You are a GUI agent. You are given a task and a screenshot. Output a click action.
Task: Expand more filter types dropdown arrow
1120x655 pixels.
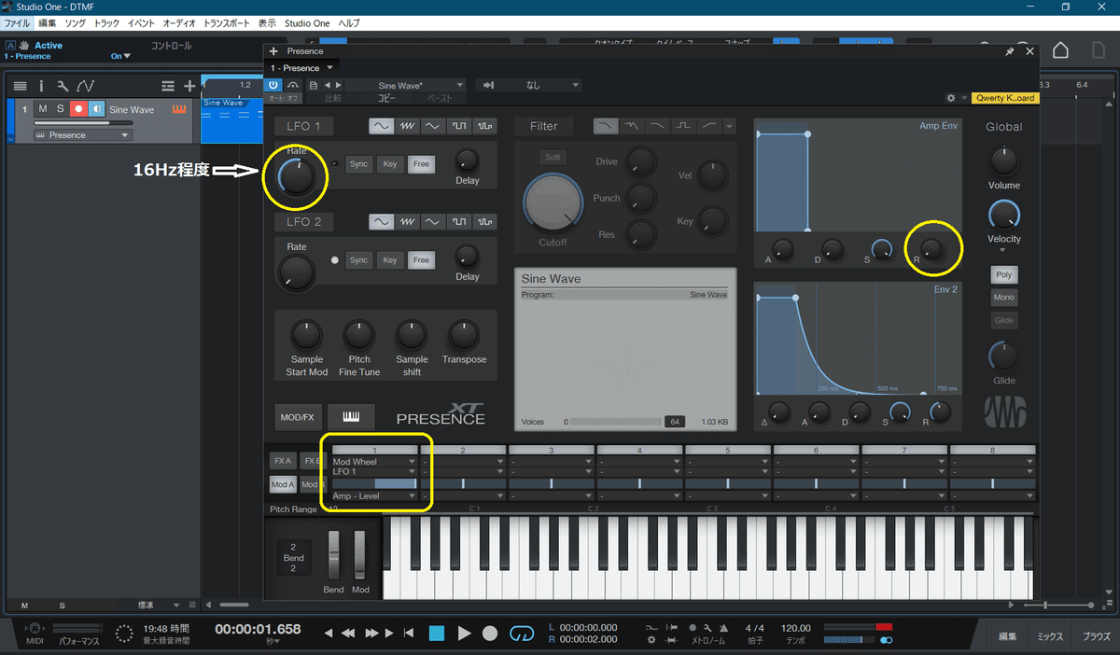point(729,126)
